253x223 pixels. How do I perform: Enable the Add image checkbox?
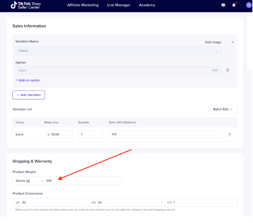pyautogui.click(x=201, y=42)
